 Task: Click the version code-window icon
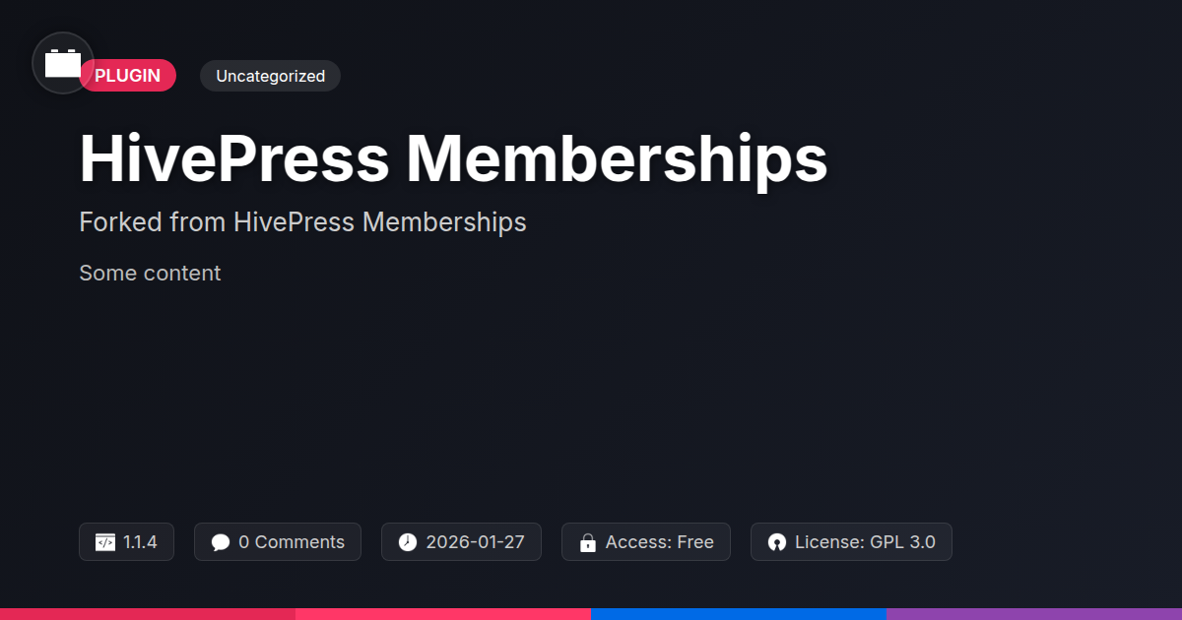point(105,542)
